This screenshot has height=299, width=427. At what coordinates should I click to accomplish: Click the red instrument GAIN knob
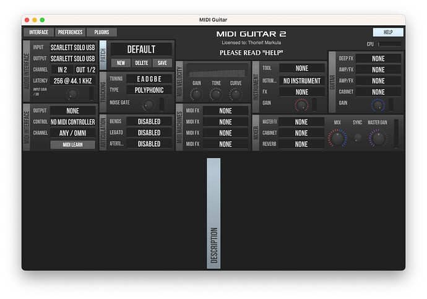(301, 105)
